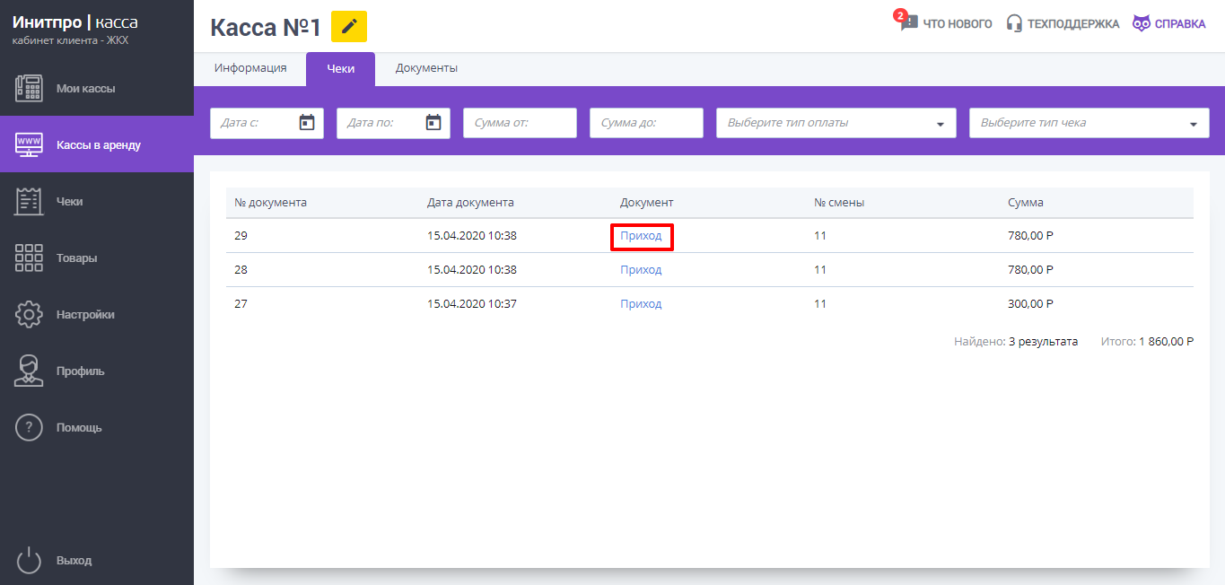This screenshot has width=1225, height=585.
Task: Open Настройки menu label
Action: [85, 314]
